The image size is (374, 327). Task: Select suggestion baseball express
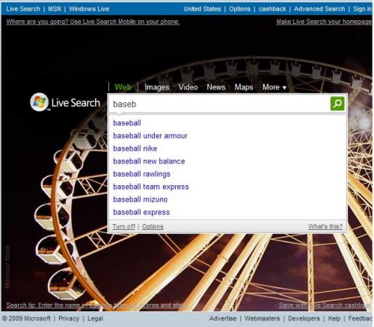click(x=141, y=212)
